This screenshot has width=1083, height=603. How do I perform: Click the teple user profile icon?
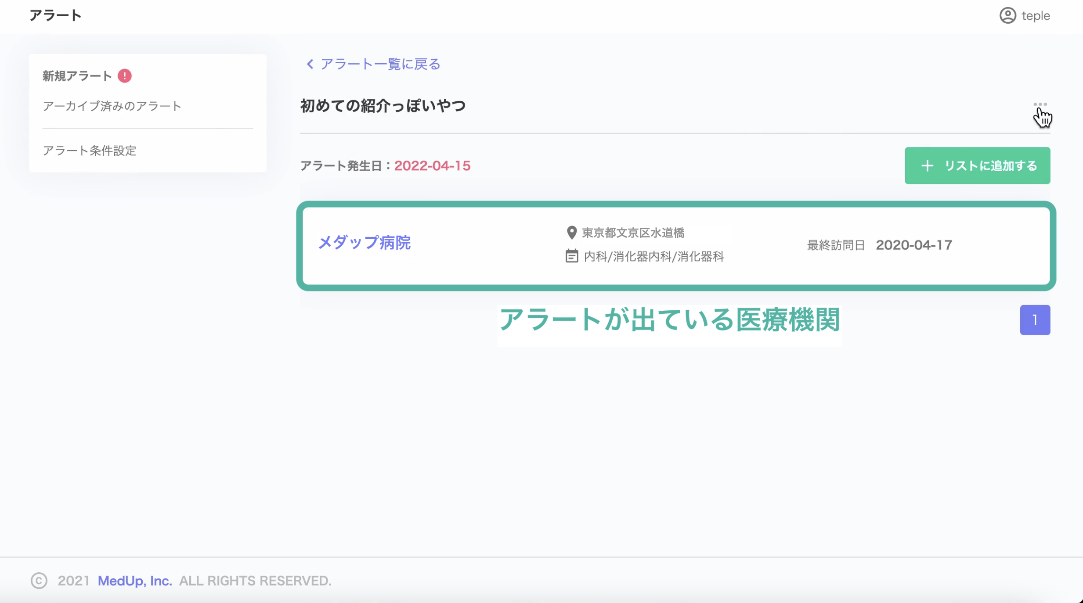(1007, 16)
